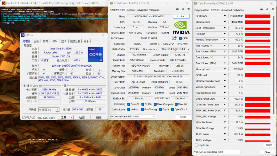Screen dimensions: 277x156
Task: Click GPU Load red sensor graph
Action: pyautogui.click(x=258, y=75)
